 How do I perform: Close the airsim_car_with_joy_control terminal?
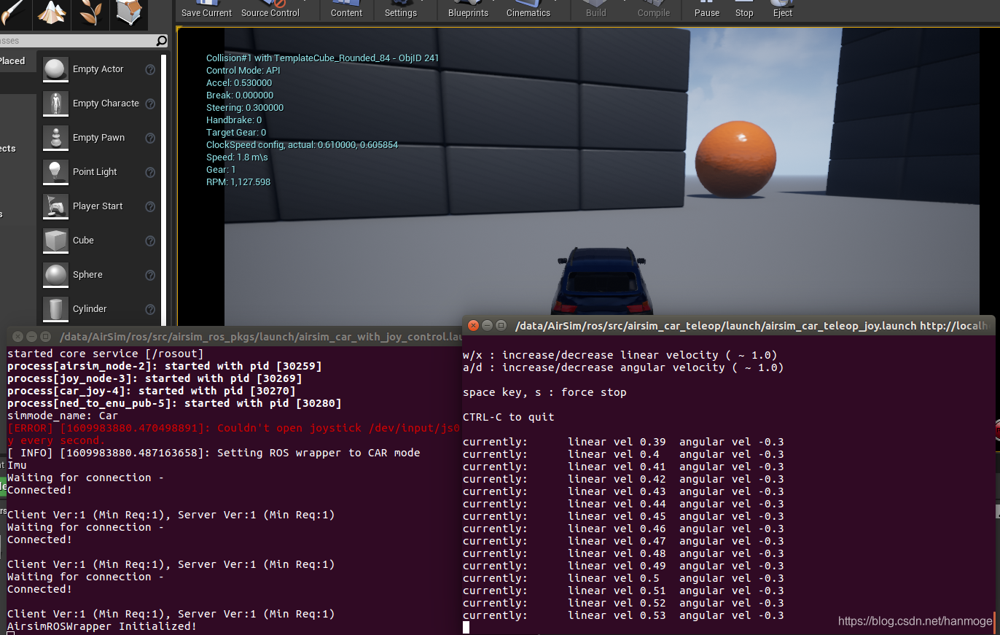pyautogui.click(x=17, y=337)
